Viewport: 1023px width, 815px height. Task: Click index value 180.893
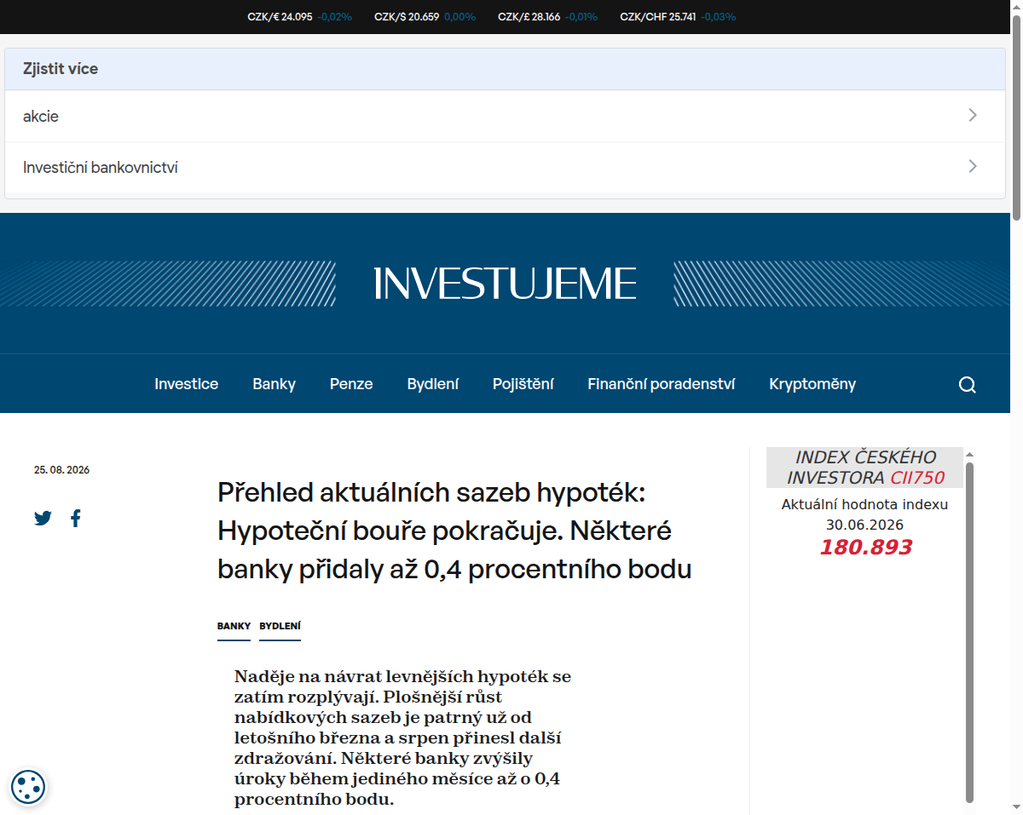865,548
